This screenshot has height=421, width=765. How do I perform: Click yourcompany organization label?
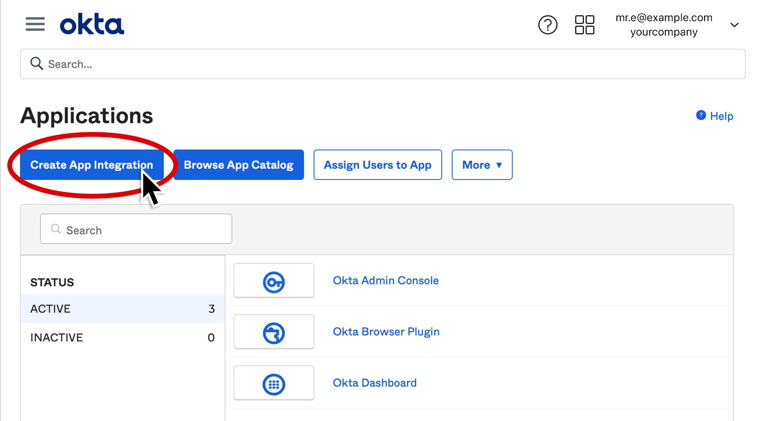click(664, 32)
